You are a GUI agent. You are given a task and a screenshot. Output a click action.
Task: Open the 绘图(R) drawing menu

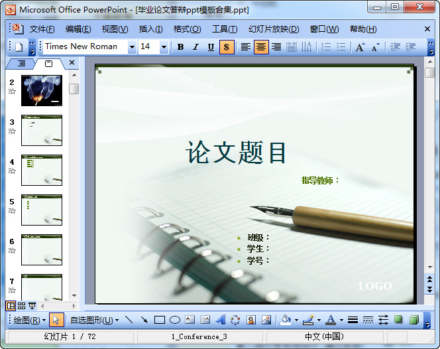click(29, 320)
